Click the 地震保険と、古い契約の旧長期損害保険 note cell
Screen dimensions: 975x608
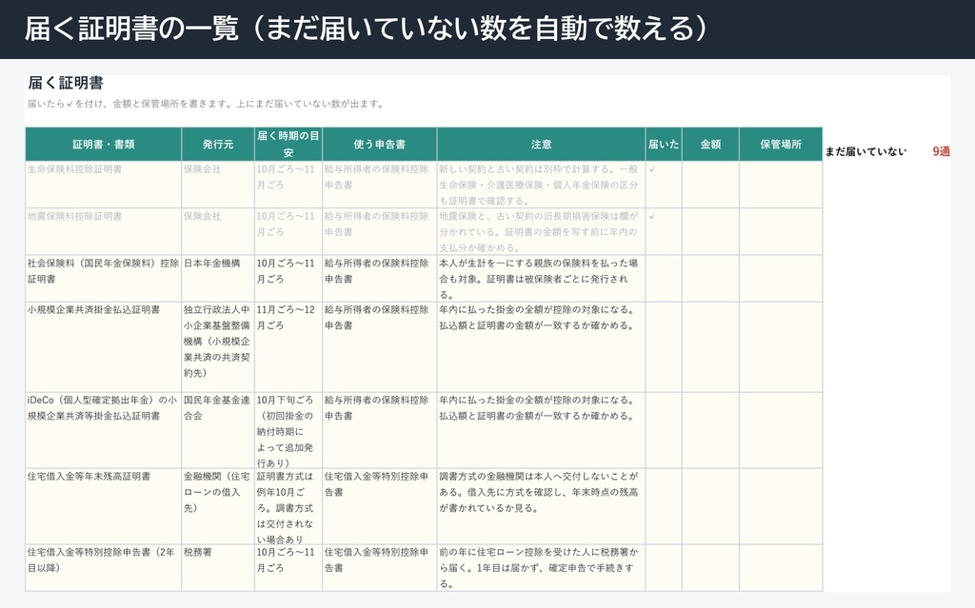(x=541, y=231)
